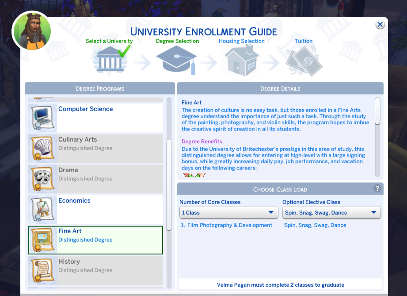The width and height of the screenshot is (407, 296).
Task: Select the Computer Science degree program
Action: pos(96,118)
